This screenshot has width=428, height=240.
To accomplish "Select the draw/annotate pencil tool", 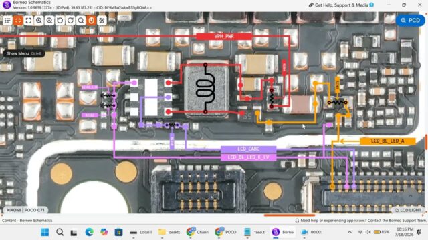I will pos(102,21).
